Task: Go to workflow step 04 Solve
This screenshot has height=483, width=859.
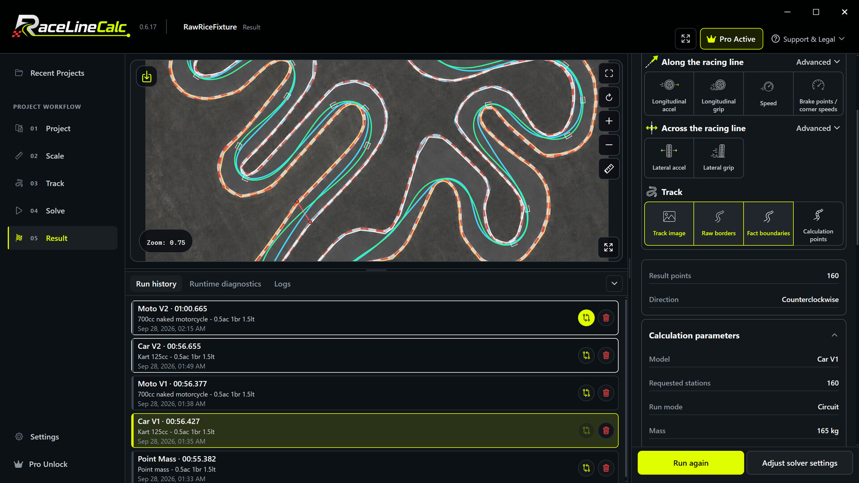Action: click(63, 211)
